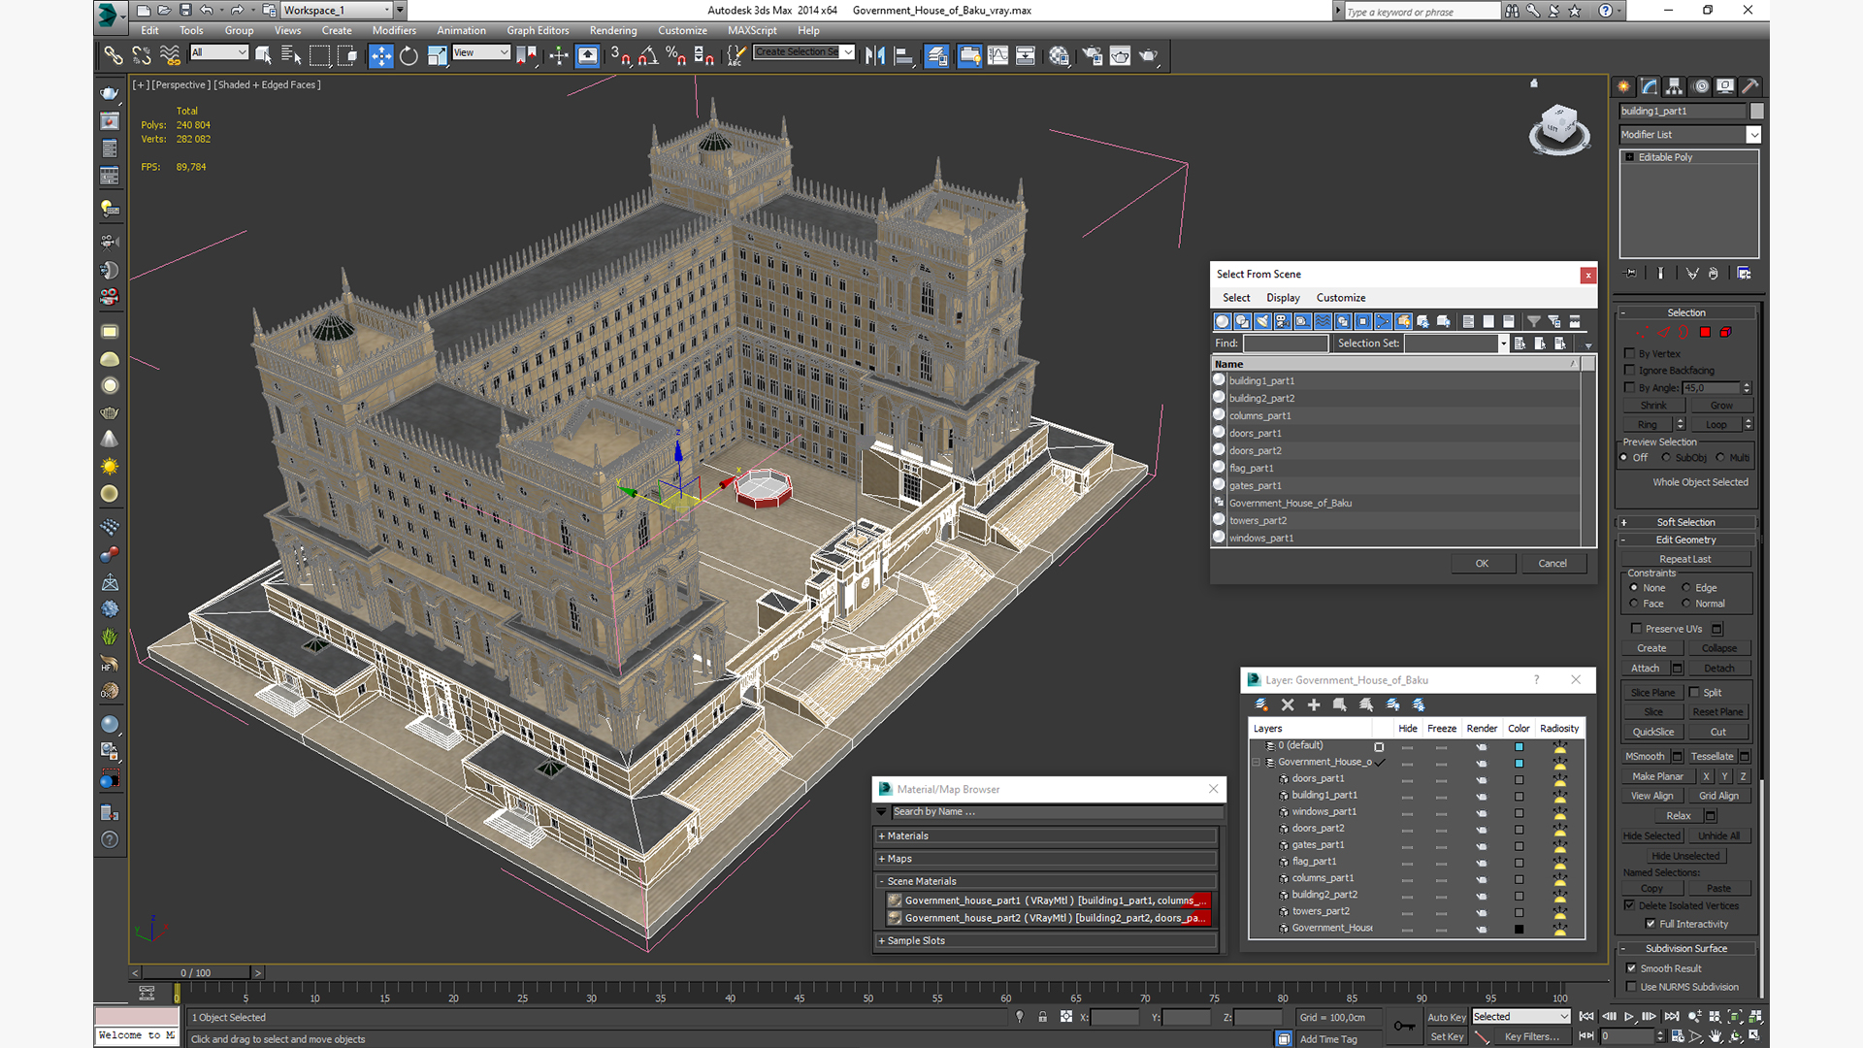The image size is (1863, 1048).
Task: Select Vertex sub-object level icon
Action: (x=1645, y=333)
